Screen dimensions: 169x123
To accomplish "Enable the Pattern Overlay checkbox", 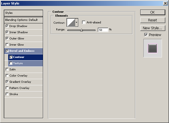I will coord(7,88).
